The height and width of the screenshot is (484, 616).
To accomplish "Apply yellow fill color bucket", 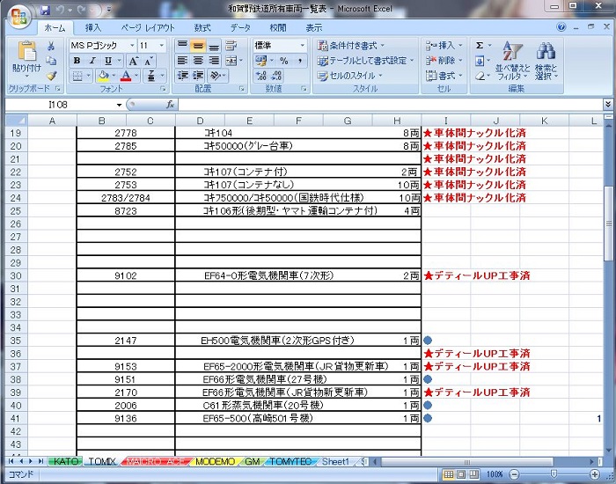I will click(103, 76).
